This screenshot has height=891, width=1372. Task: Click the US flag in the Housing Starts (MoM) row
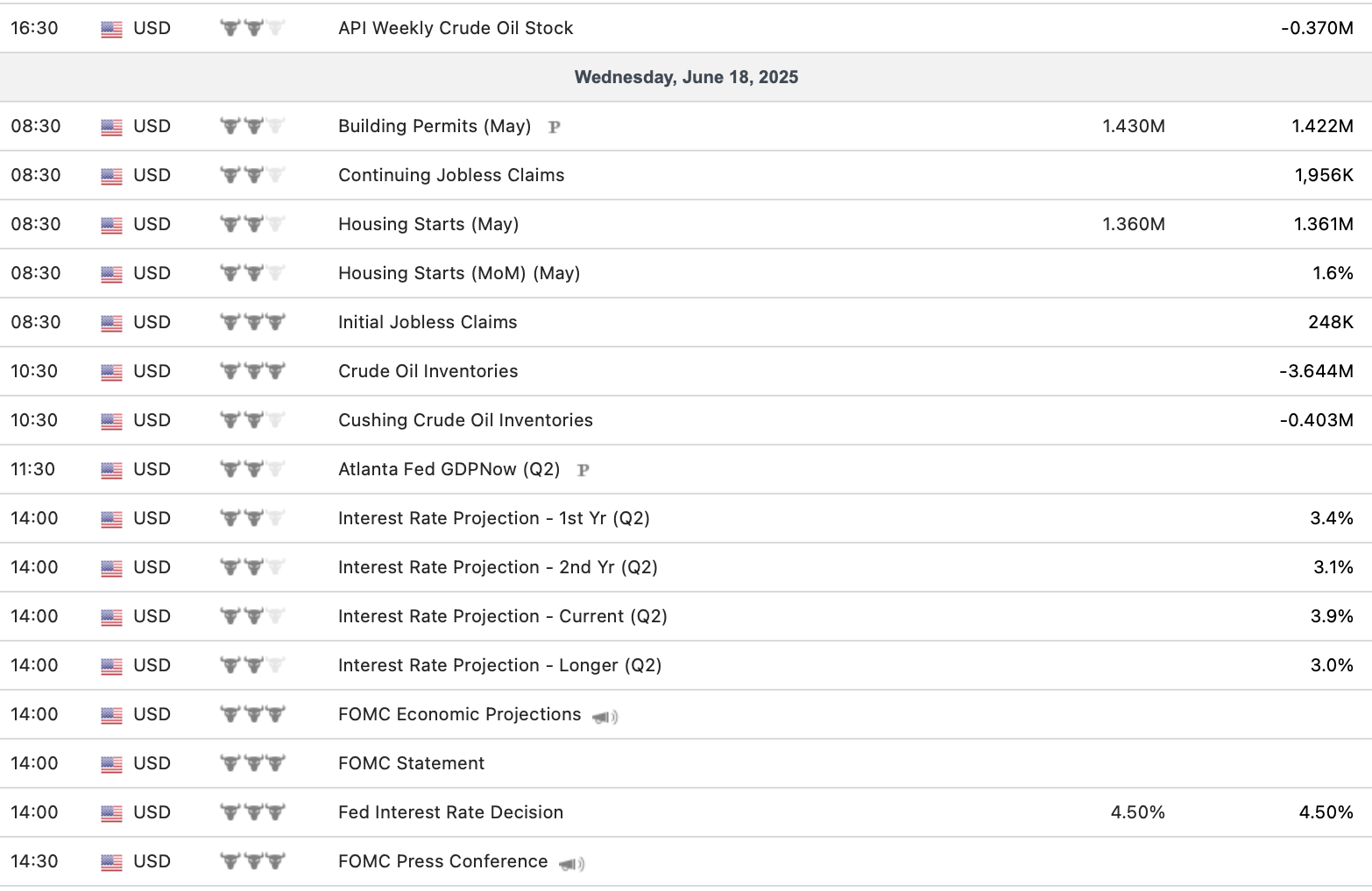[x=112, y=274]
